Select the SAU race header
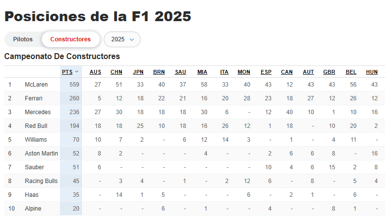385x217 pixels. 180,72
